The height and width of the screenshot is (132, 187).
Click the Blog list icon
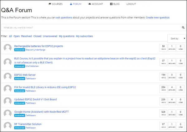coord(111,4)
